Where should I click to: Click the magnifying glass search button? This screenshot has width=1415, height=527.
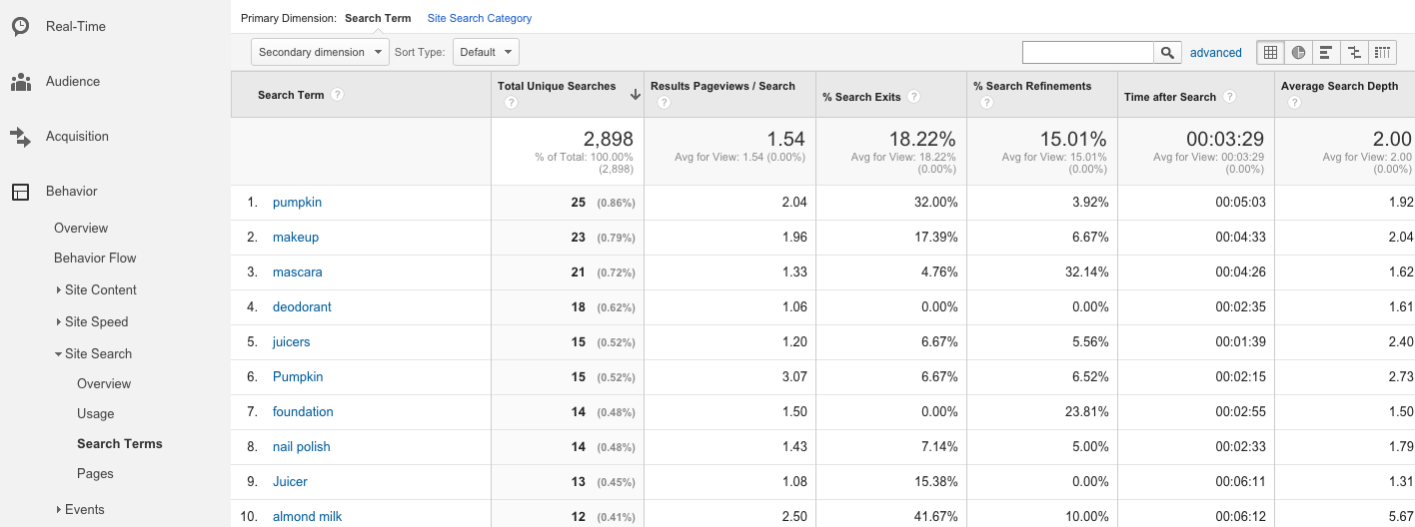[1167, 53]
